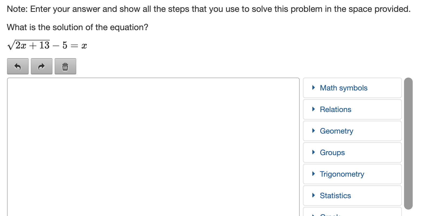Click inside the answer entry area
This screenshot has width=430, height=216.
pos(153,147)
